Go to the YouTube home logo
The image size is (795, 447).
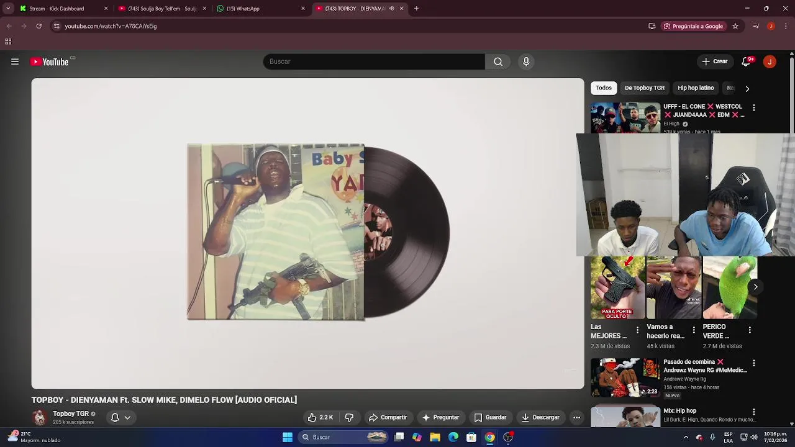pyautogui.click(x=50, y=61)
